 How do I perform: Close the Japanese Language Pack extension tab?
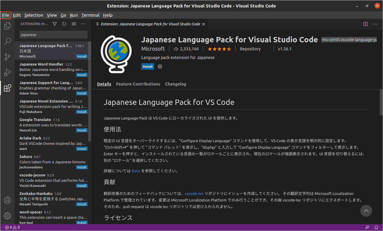click(203, 24)
